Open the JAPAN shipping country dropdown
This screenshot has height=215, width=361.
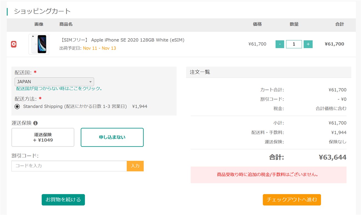click(x=54, y=82)
